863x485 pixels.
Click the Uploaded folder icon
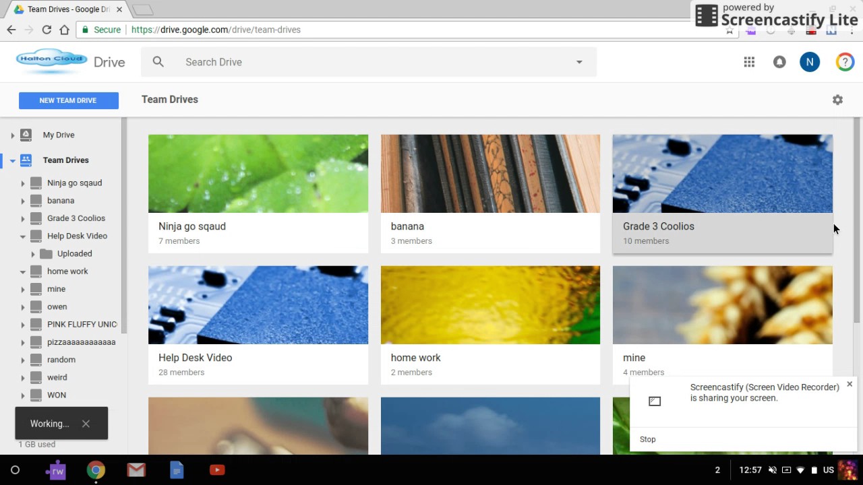[x=46, y=254]
